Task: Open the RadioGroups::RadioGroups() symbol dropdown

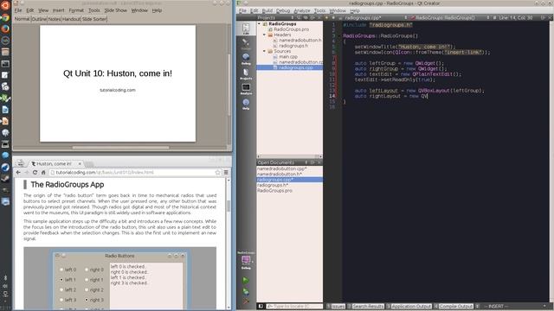Action: pos(488,17)
